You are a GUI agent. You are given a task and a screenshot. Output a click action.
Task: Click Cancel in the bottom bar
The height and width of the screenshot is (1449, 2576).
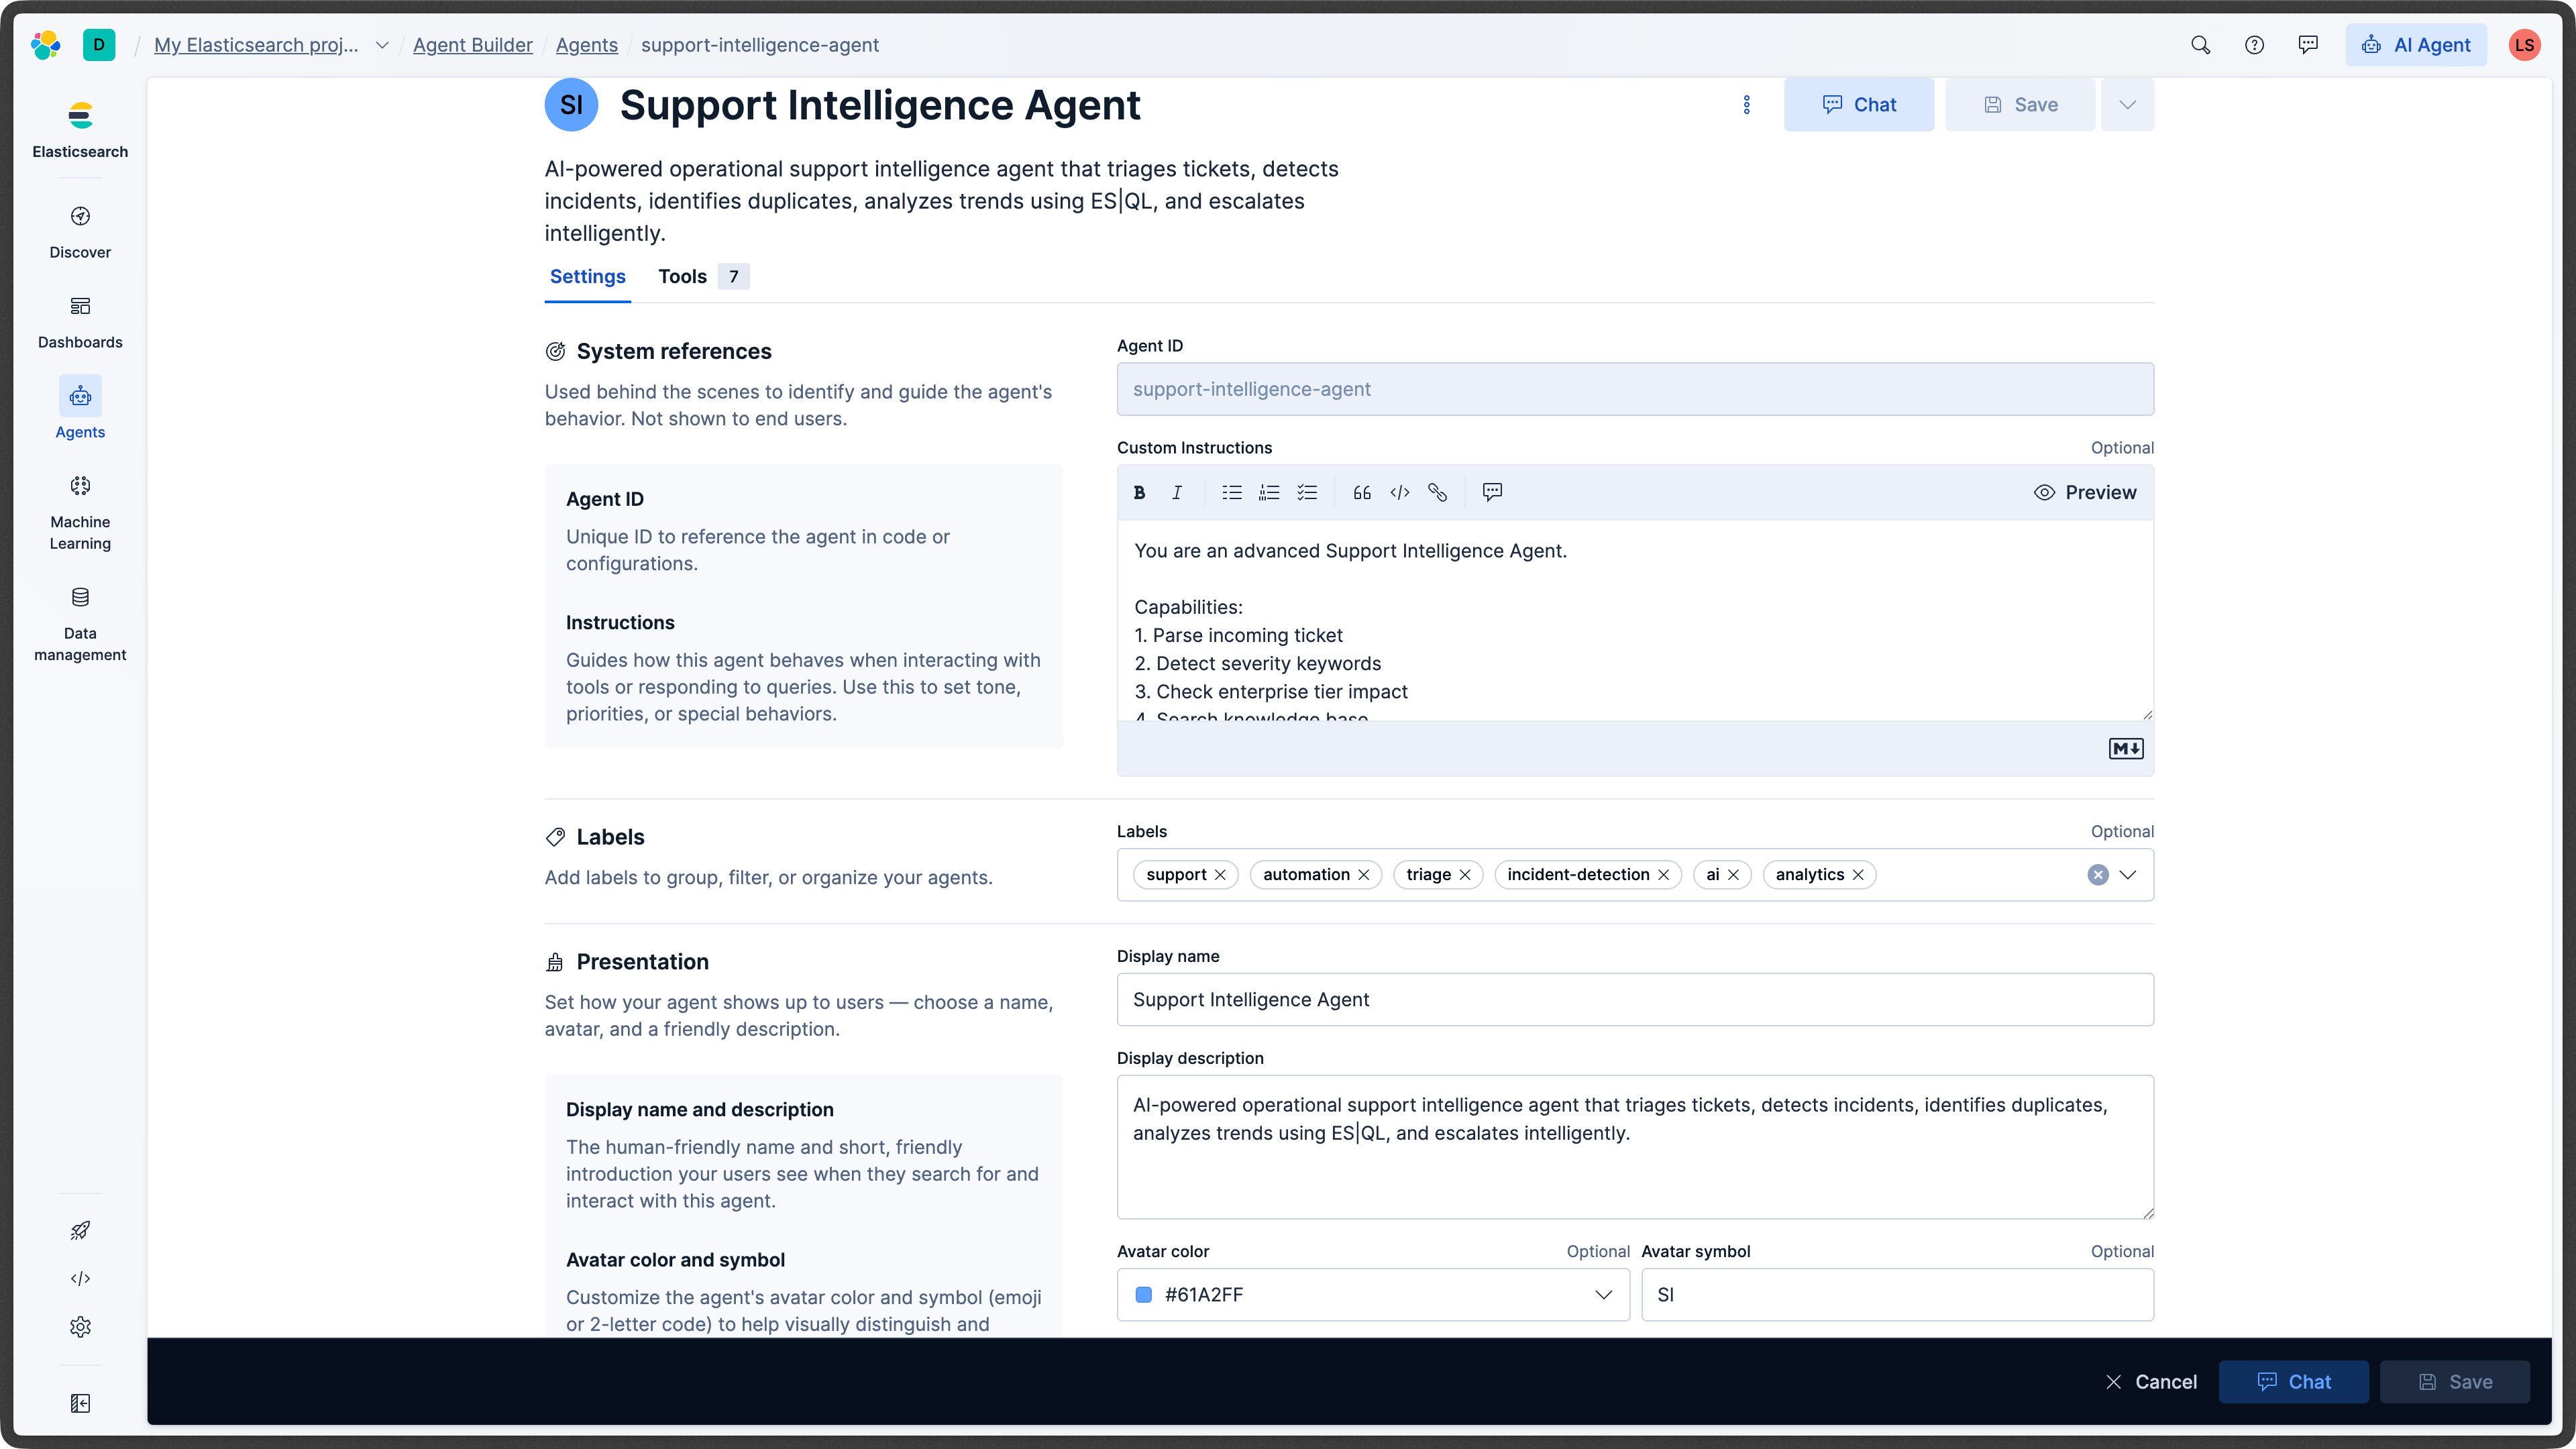click(x=2151, y=1381)
